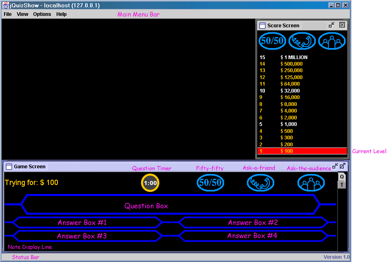This screenshot has height=262, width=390.
Task: Select the Q side tab
Action: tap(342, 177)
